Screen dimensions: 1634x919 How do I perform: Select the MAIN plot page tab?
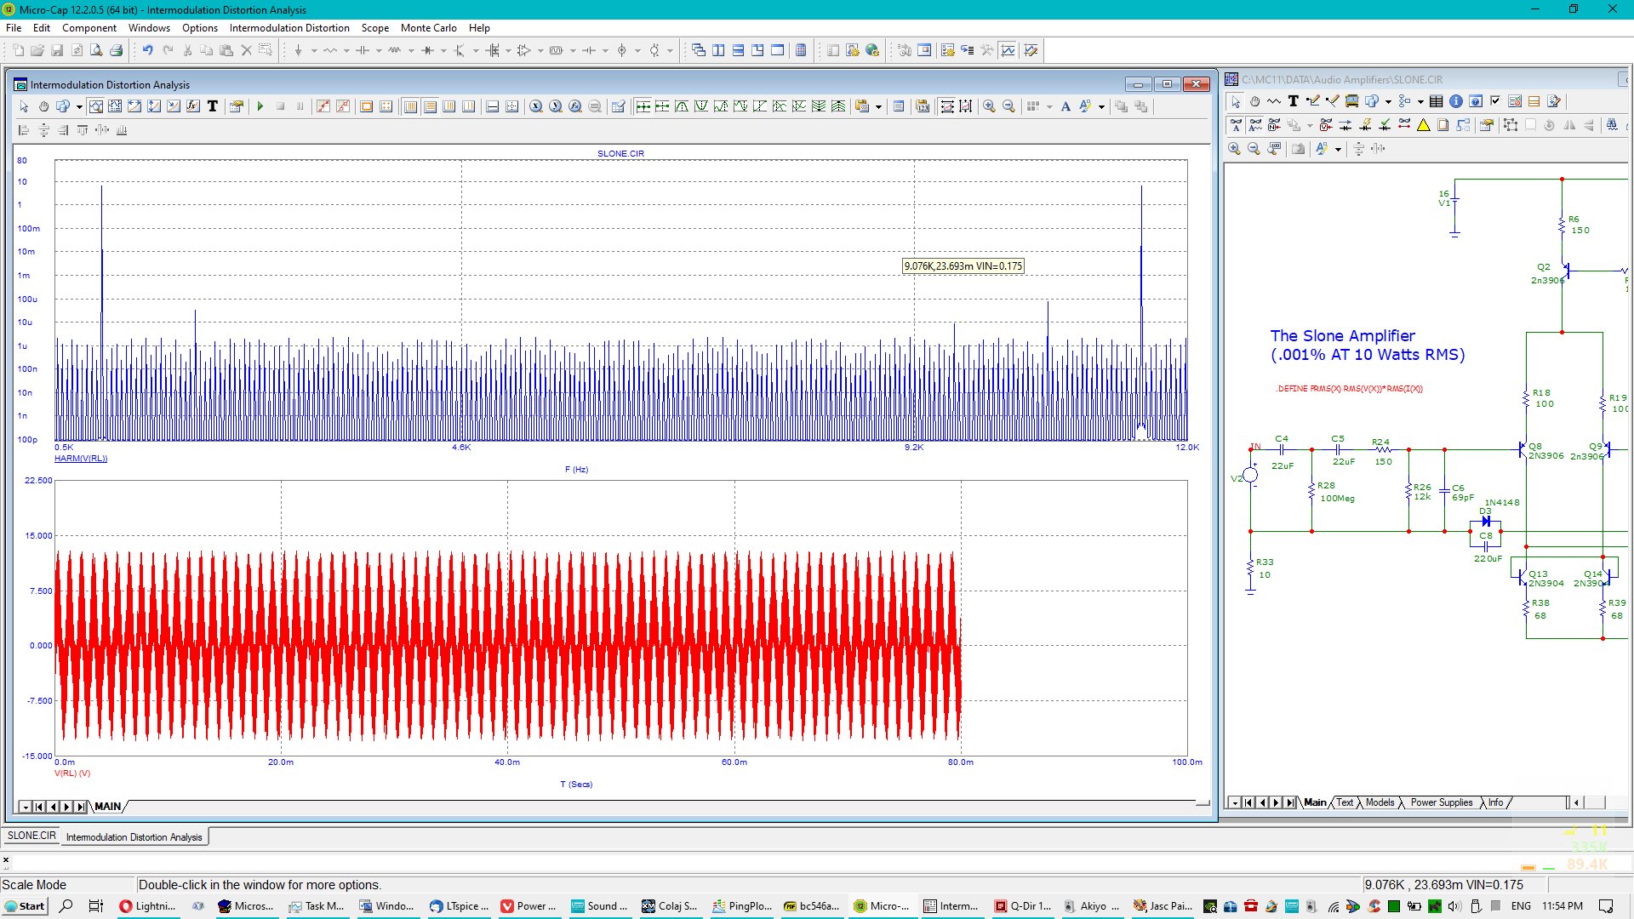[107, 806]
